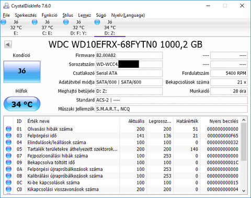The width and height of the screenshot is (251, 198).
Task: Click raw value 000000000F65
Action: pos(223,136)
